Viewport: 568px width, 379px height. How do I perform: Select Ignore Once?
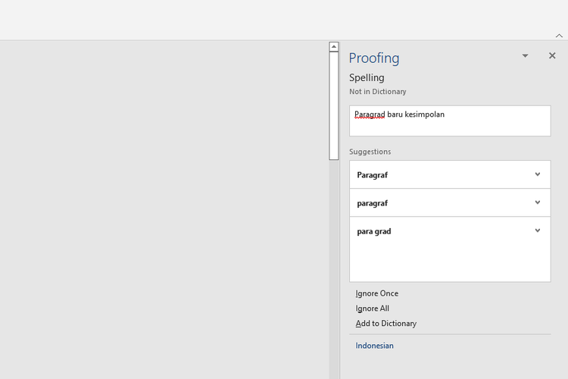(376, 293)
